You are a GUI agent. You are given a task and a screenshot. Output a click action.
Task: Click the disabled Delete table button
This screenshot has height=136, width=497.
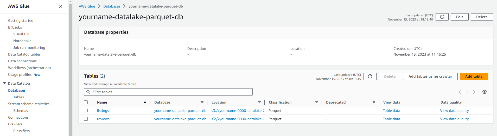coord(390,76)
